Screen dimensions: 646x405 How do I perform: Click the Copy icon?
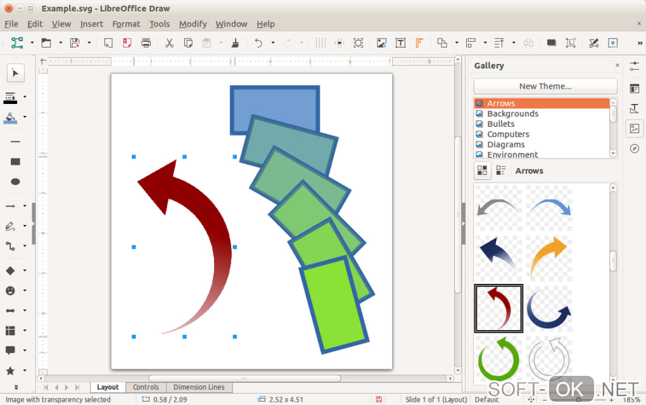point(188,42)
